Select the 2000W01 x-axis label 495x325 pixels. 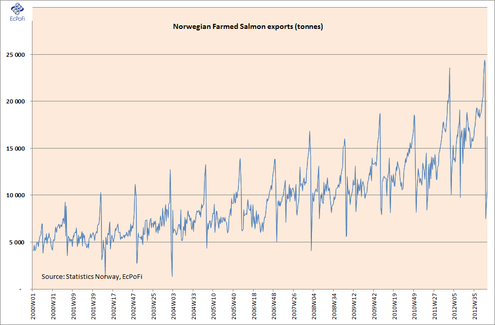tap(32, 307)
